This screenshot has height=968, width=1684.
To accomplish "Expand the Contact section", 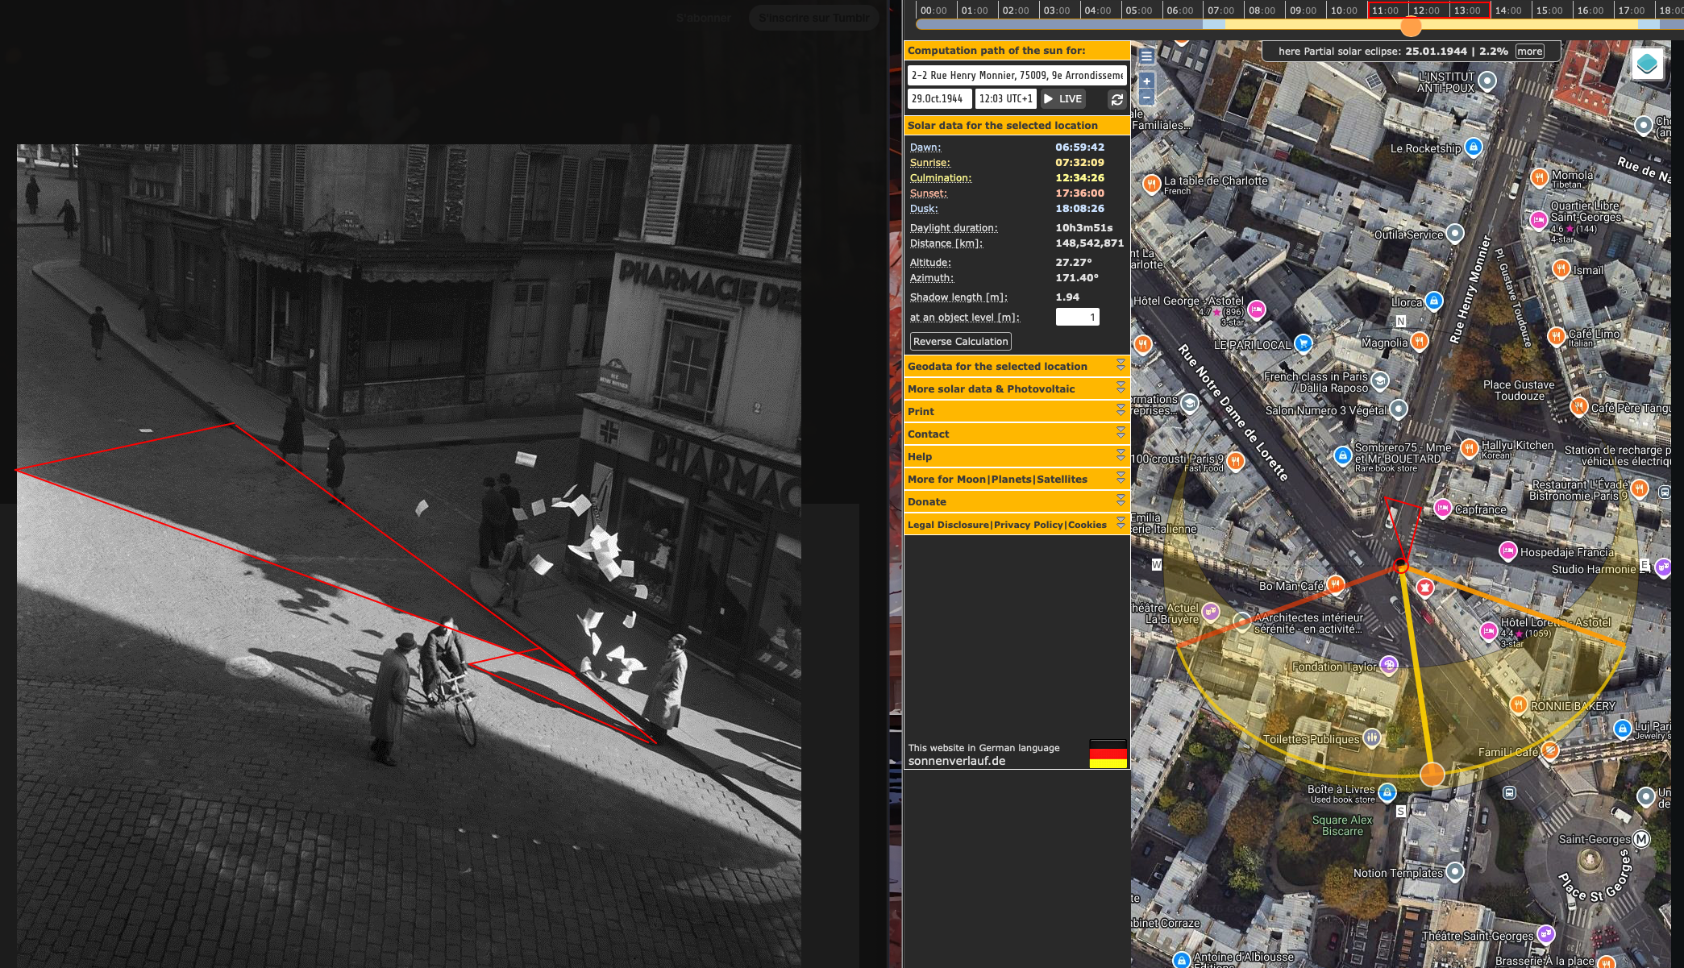I will 1017,434.
